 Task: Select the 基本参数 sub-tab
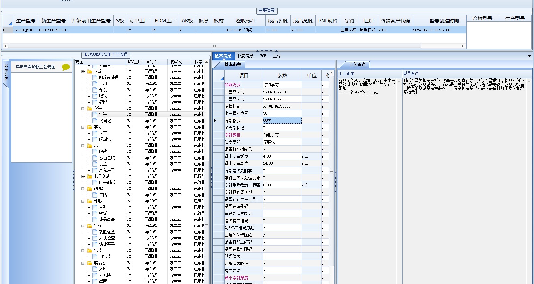[x=233, y=64]
